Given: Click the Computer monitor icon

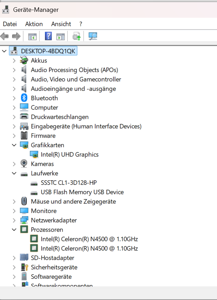Looking at the screenshot, I should pos(24,107).
